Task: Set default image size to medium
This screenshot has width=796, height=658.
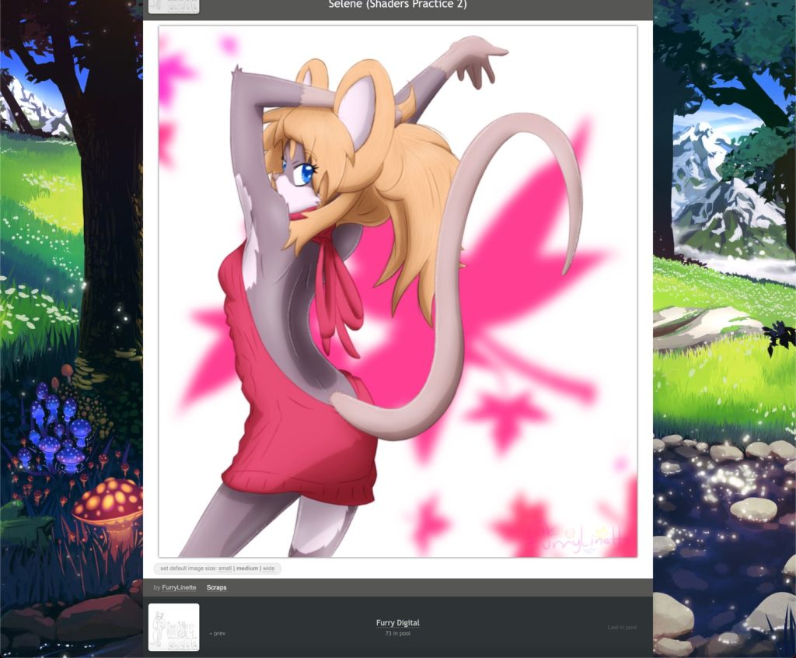Action: 247,569
